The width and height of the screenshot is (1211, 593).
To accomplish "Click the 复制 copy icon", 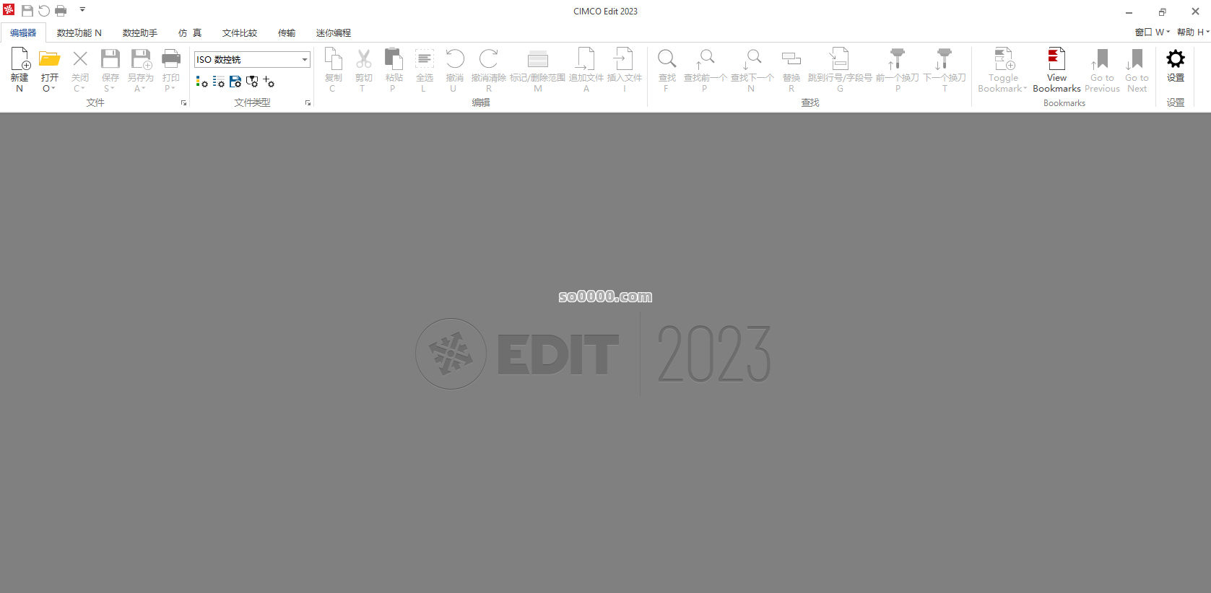I will click(x=333, y=59).
